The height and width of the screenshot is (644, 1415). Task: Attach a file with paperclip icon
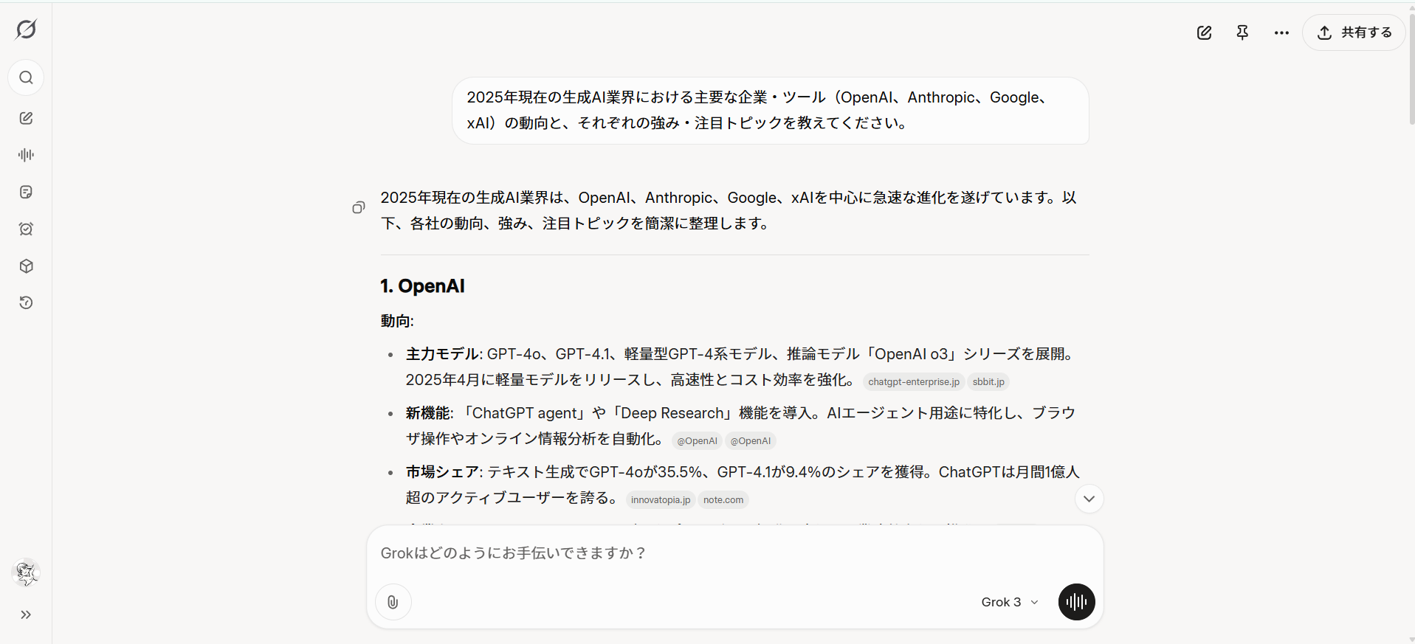(x=393, y=602)
